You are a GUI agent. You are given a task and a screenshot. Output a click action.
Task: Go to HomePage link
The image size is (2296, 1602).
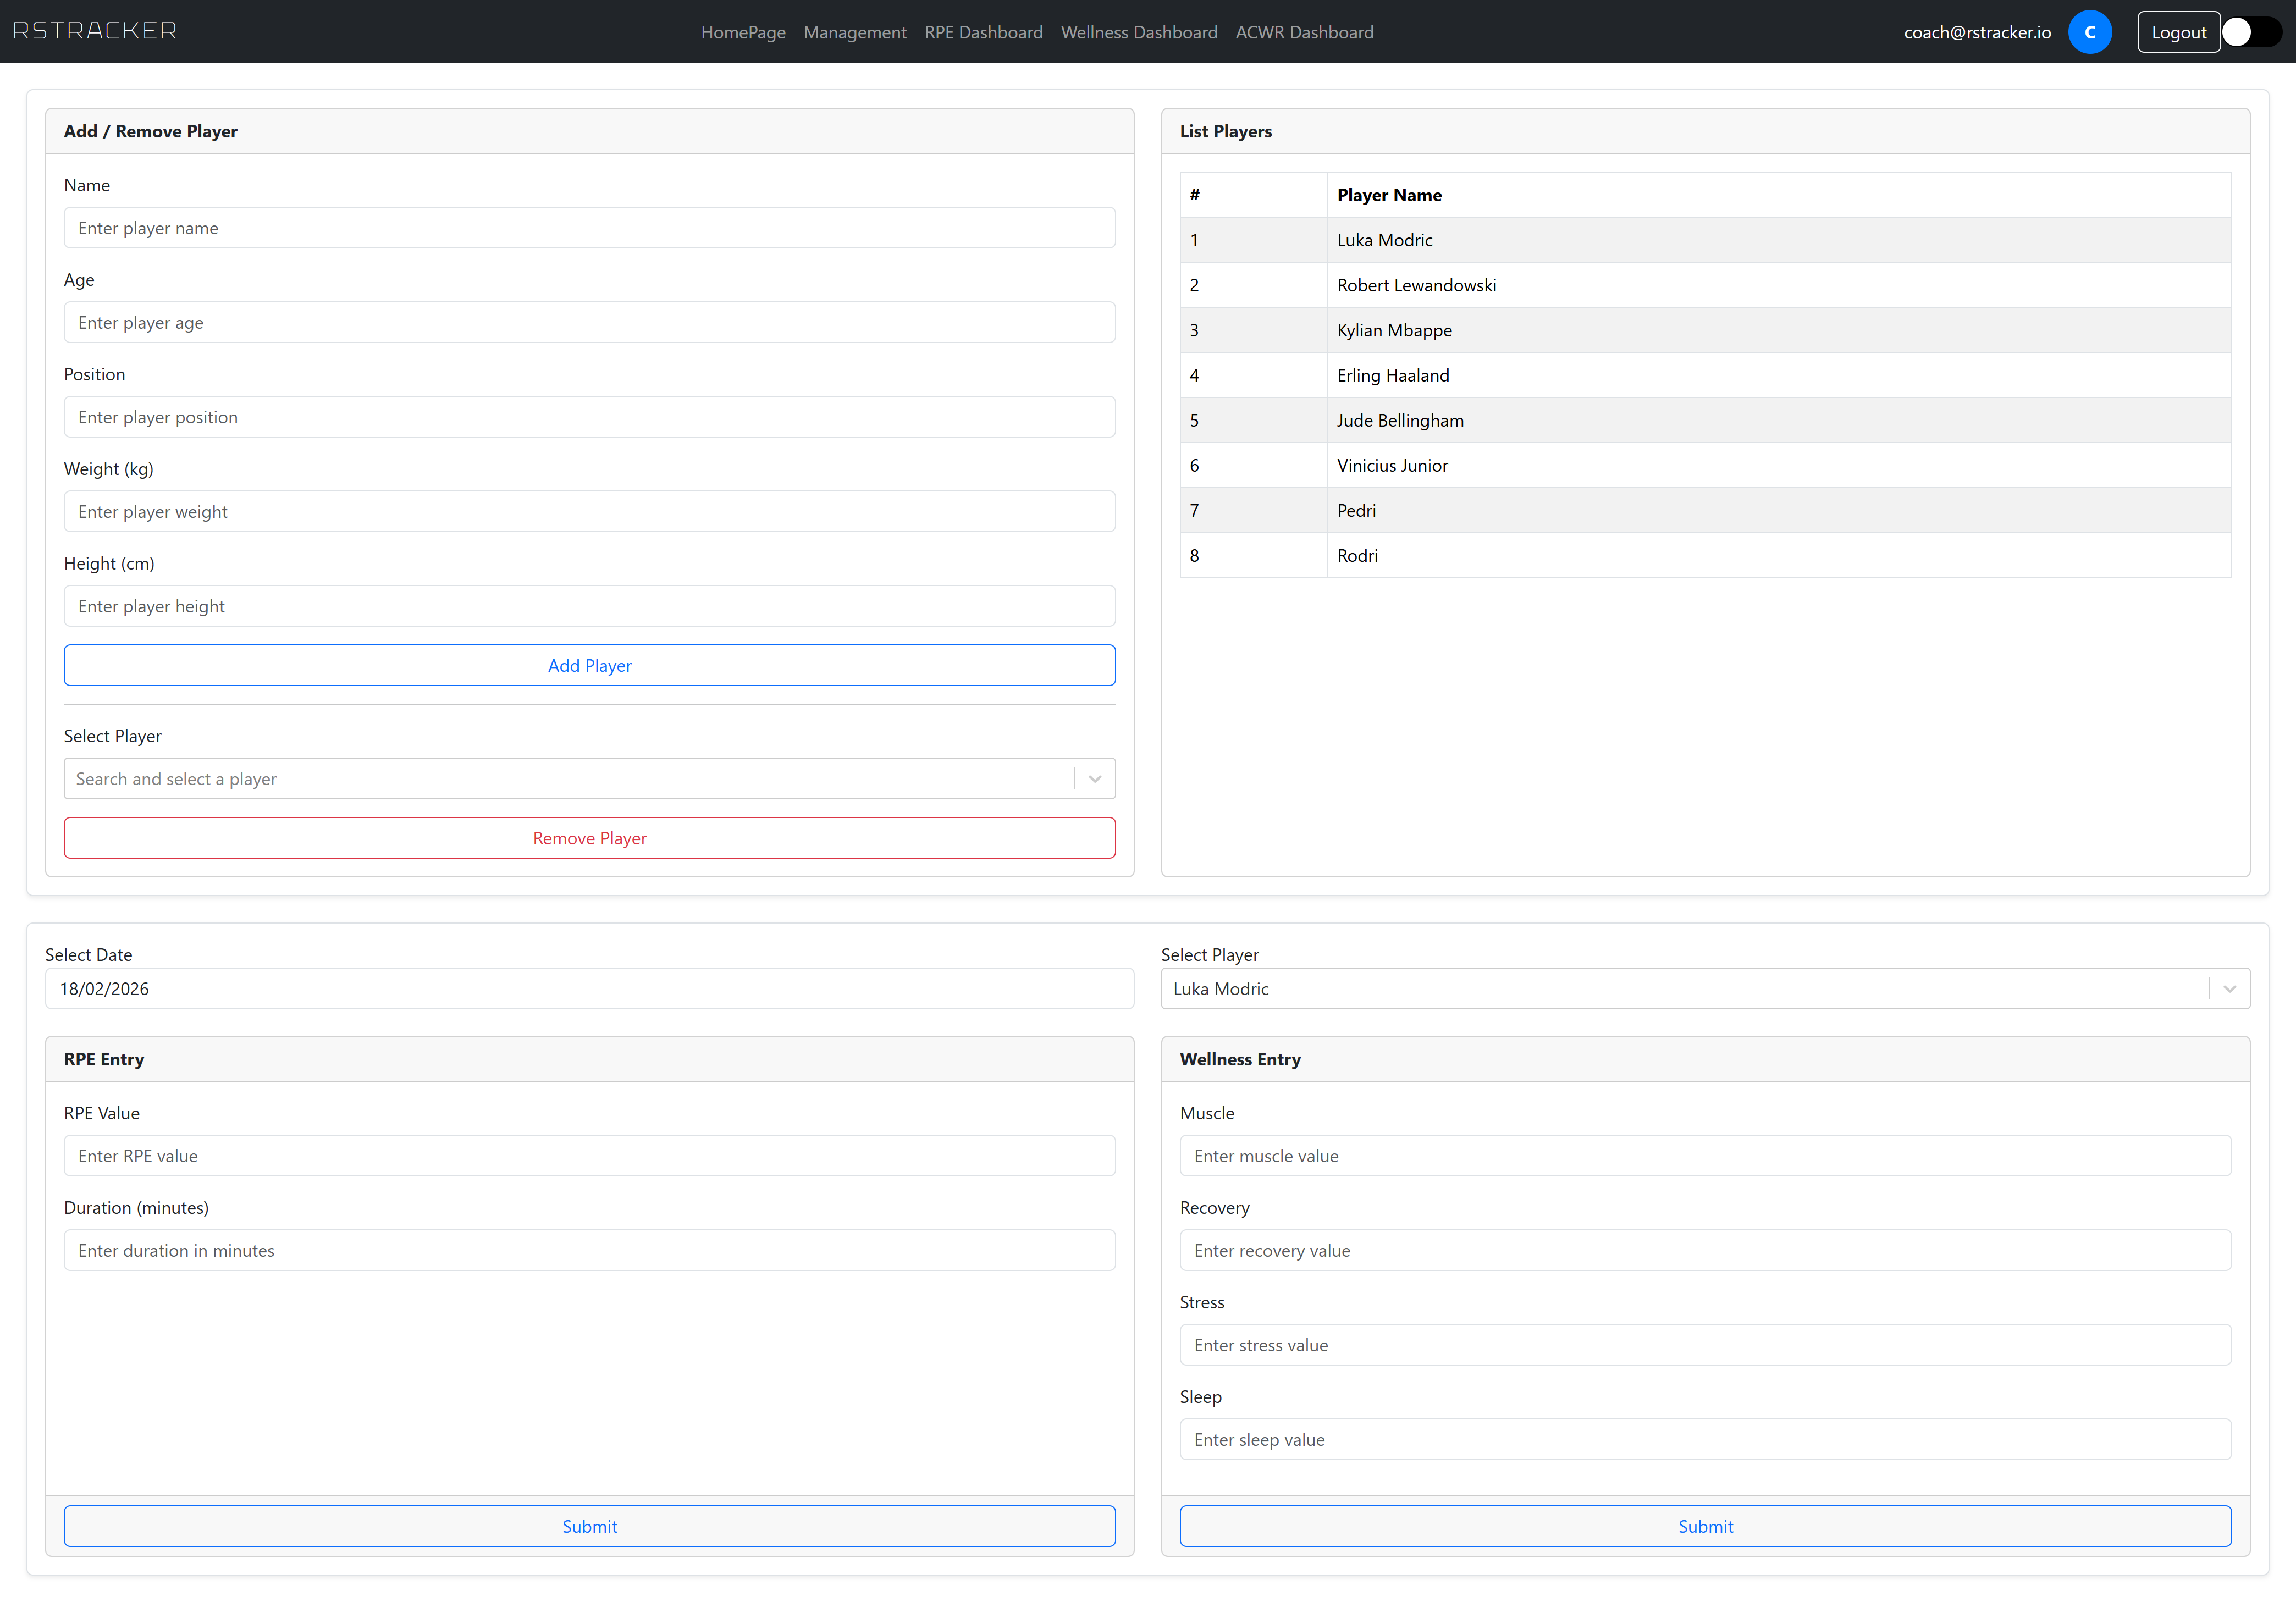coord(743,32)
